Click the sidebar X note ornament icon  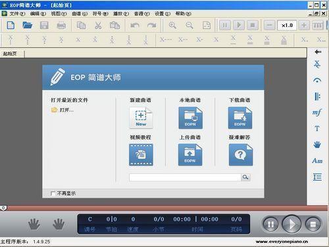pos(317,64)
